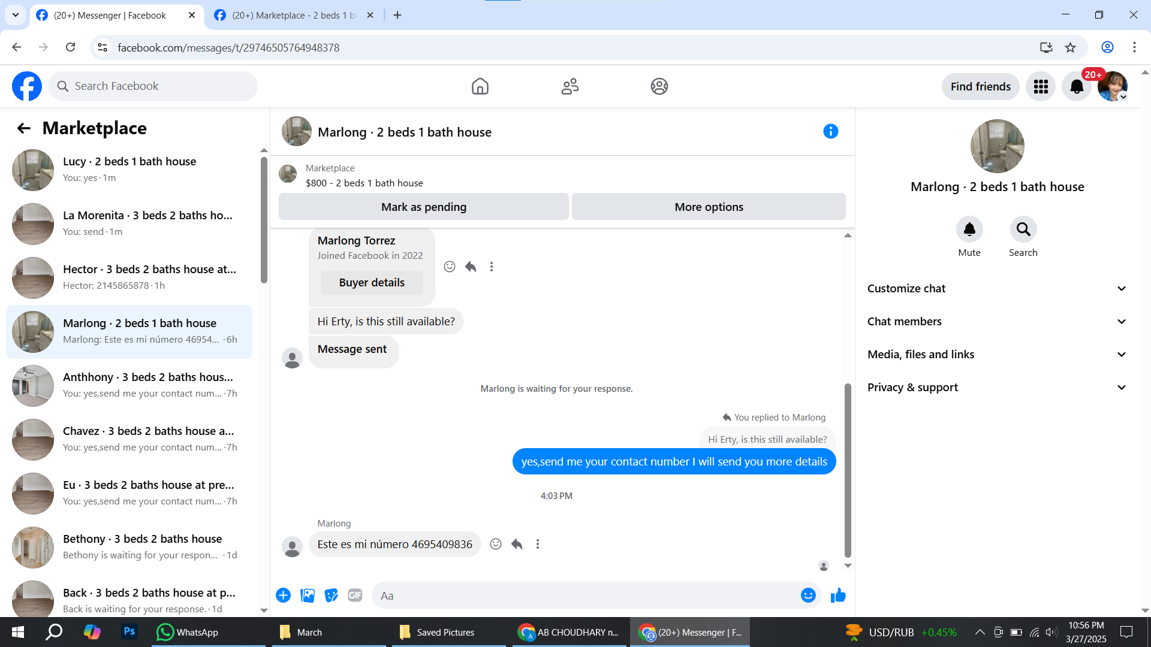This screenshot has height=647, width=1151.
Task: Bookmark this page with the star icon
Action: click(1071, 47)
